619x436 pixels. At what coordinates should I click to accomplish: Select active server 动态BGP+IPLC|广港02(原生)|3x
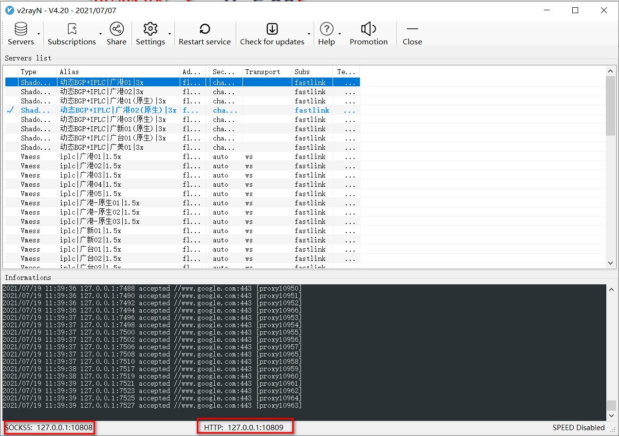(x=118, y=110)
